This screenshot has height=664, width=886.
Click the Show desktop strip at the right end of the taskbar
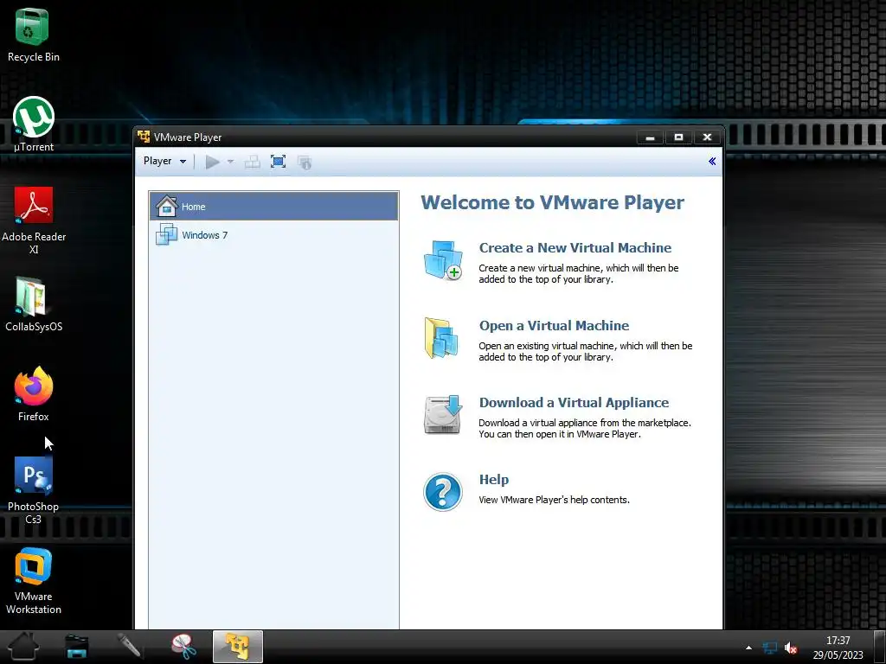880,647
